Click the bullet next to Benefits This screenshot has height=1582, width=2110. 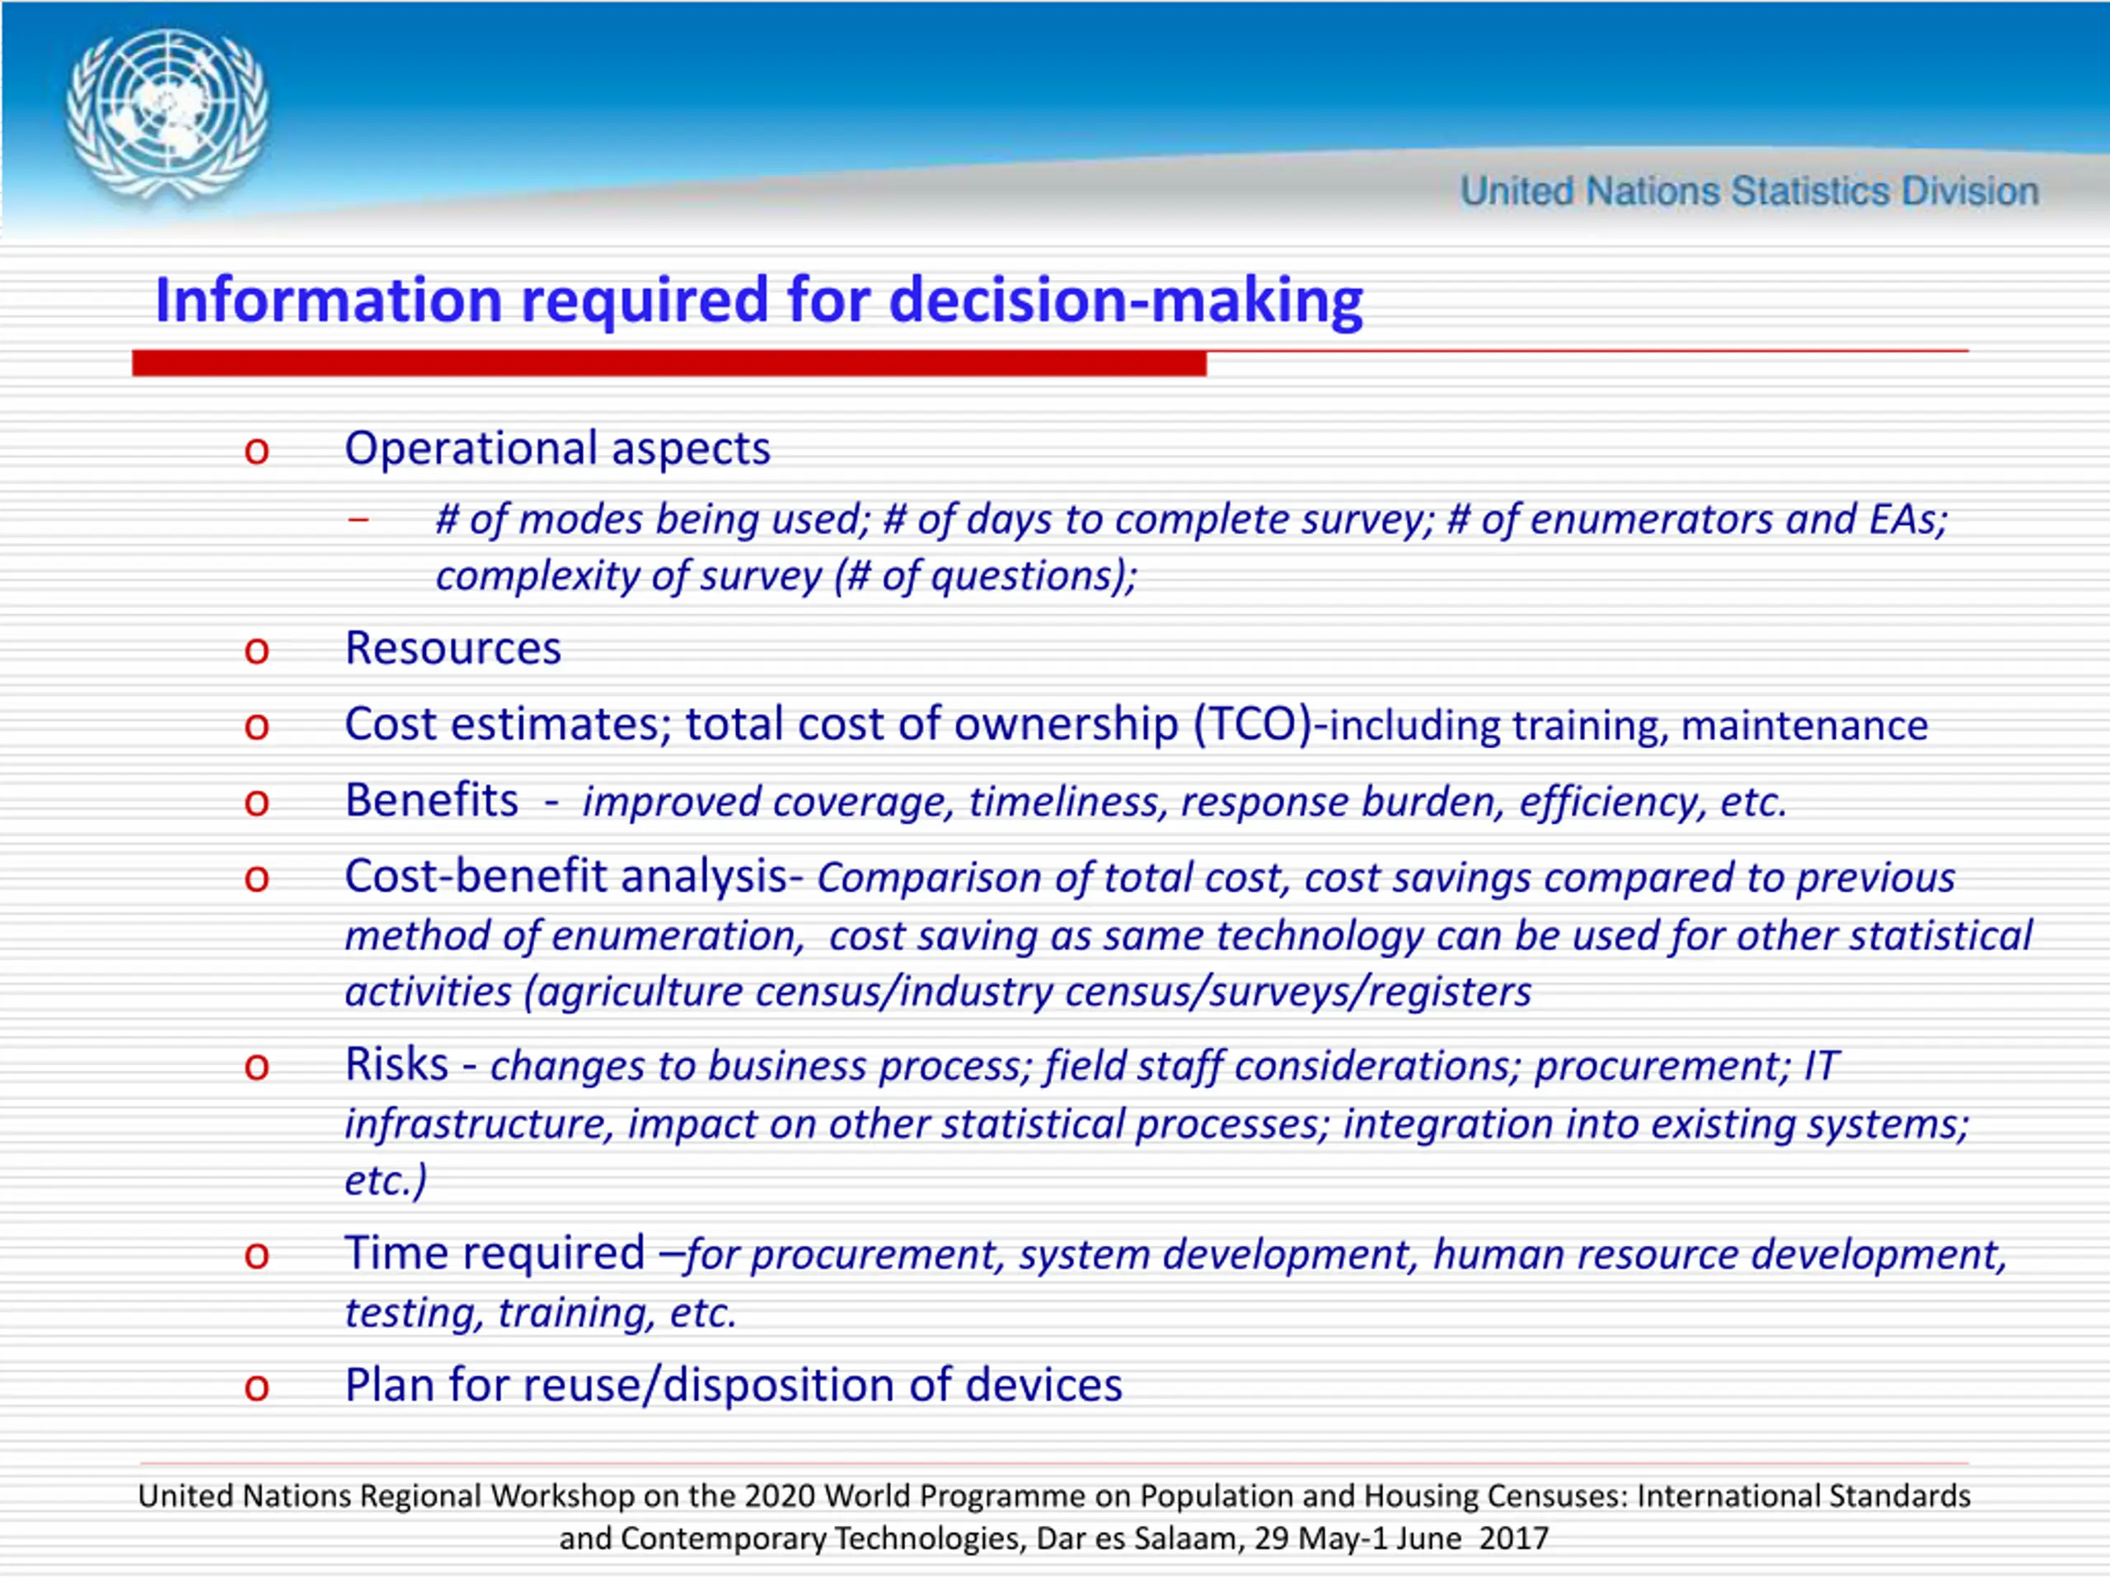(256, 802)
